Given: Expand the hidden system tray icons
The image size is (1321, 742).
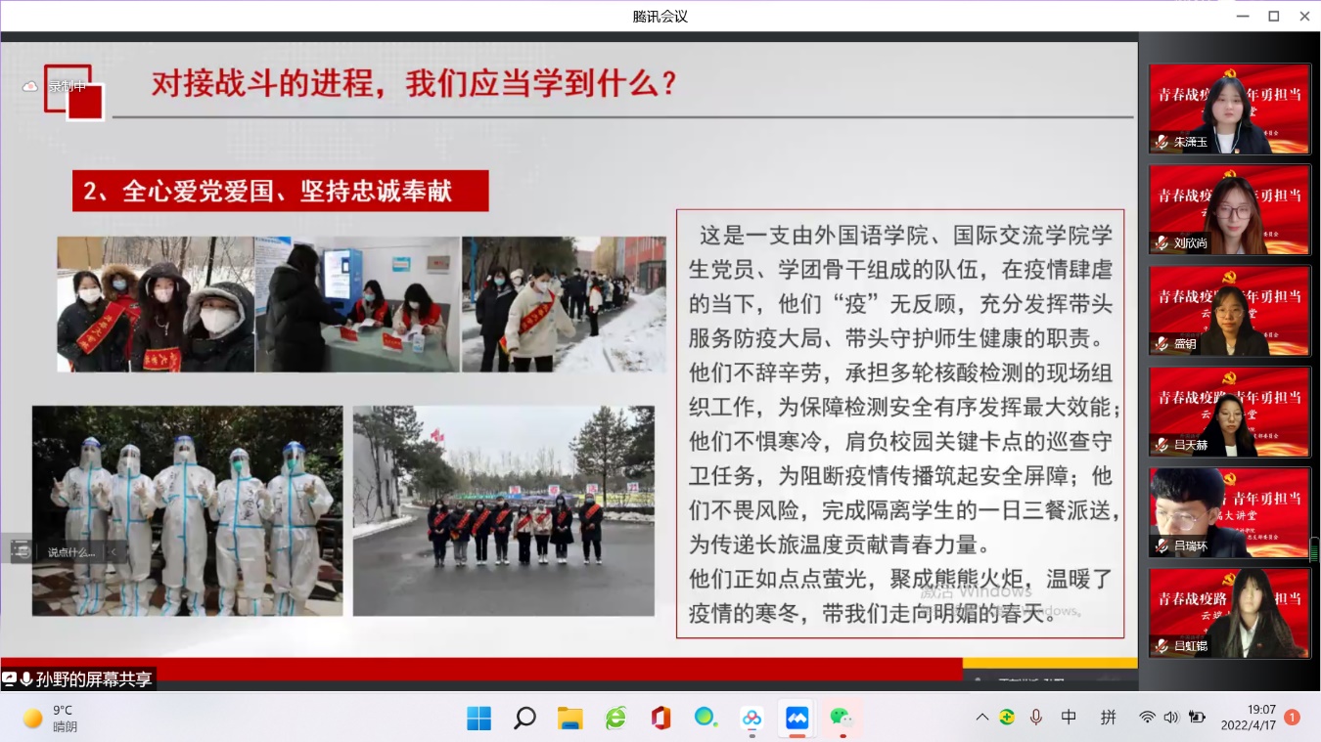Looking at the screenshot, I should click(981, 718).
